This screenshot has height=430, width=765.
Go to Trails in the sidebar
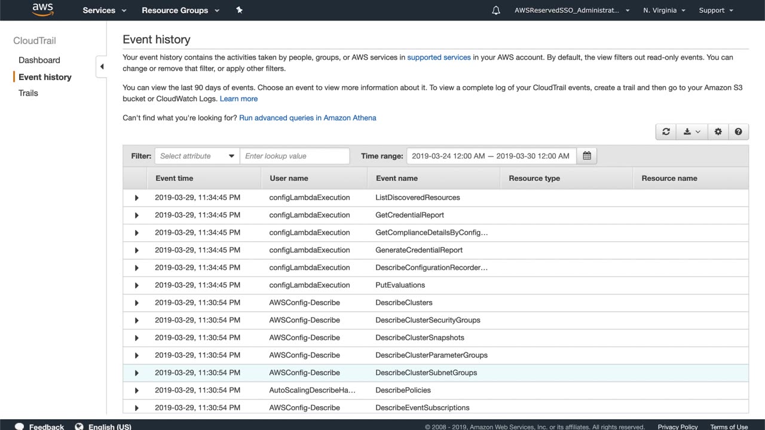click(28, 93)
